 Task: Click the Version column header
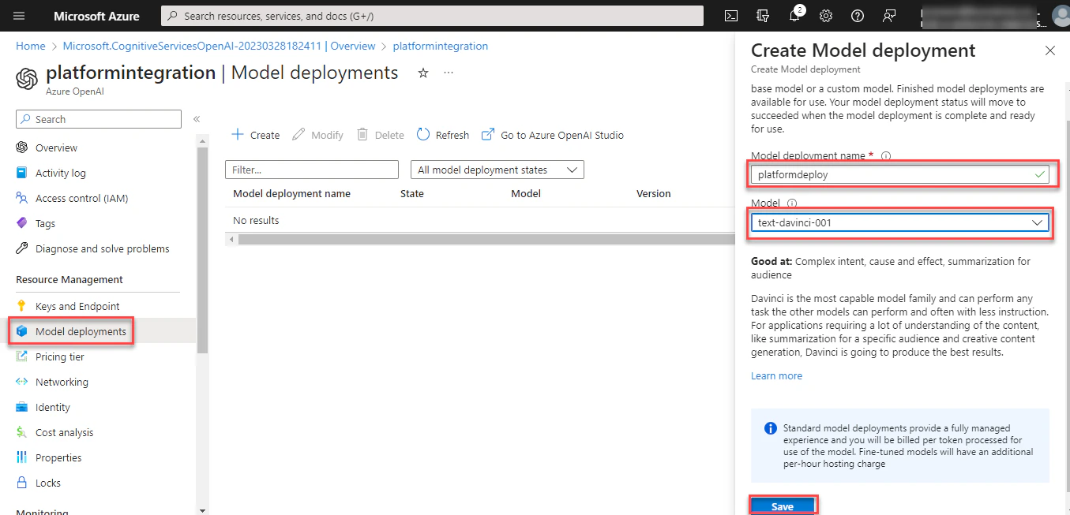tap(654, 193)
